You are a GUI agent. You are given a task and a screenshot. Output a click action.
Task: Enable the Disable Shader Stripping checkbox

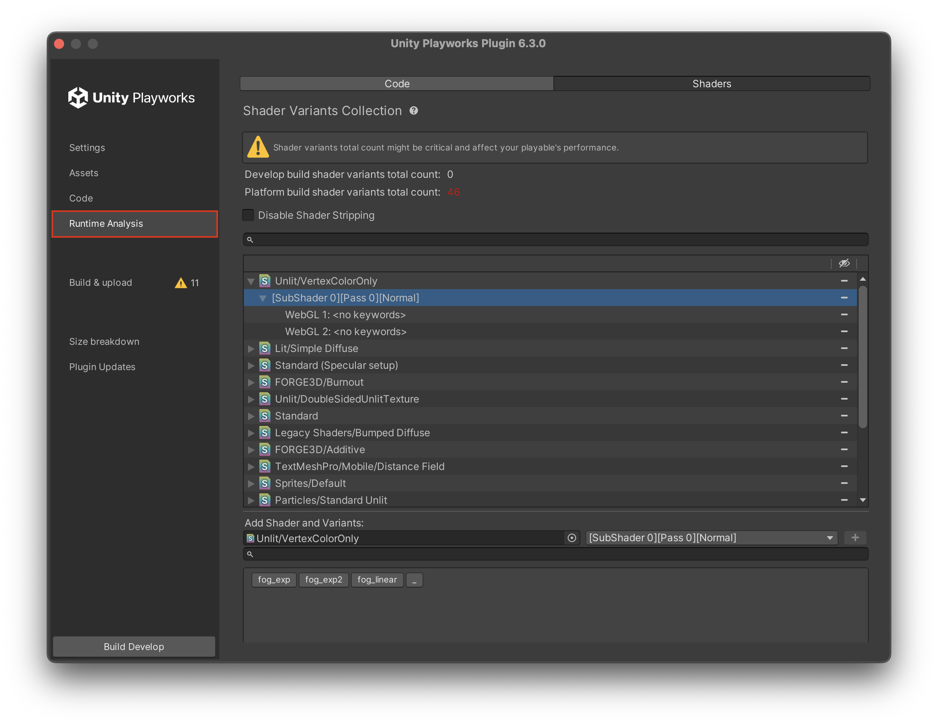248,215
